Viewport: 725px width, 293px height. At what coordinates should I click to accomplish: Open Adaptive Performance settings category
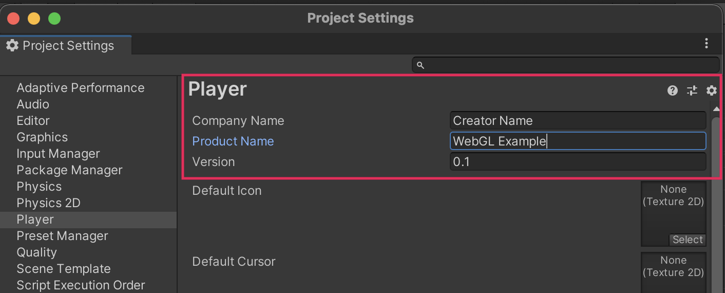(81, 88)
